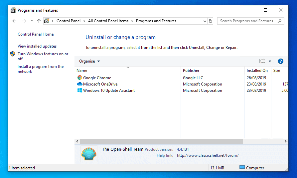Click the Google Chrome icon in list
Screen dimensions: 297x178
pyautogui.click(x=80, y=78)
